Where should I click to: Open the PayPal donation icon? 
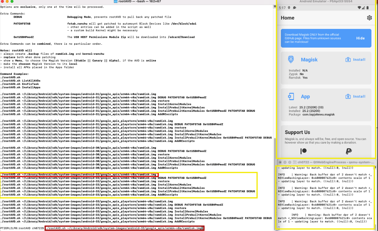click(x=348, y=151)
